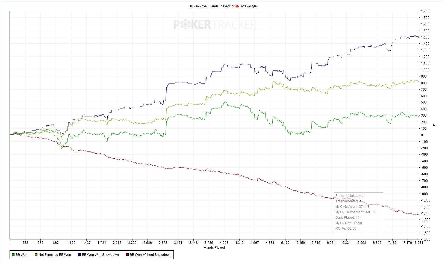The image size is (445, 264).
Task: Click 'My C / Day: -$6.50' in tooltip
Action: coord(349,223)
